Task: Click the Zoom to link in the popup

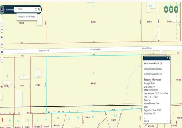Action: (146, 121)
